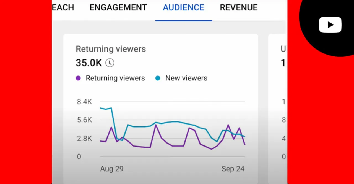Click the 0 axis label of Returning viewers chart

79,157
